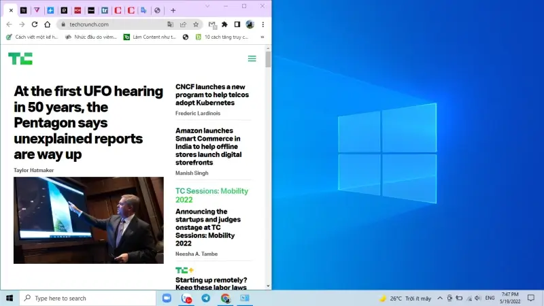The height and width of the screenshot is (306, 544).
Task: Expand the hidden bookmarks overflow chevron
Action: coord(262,37)
